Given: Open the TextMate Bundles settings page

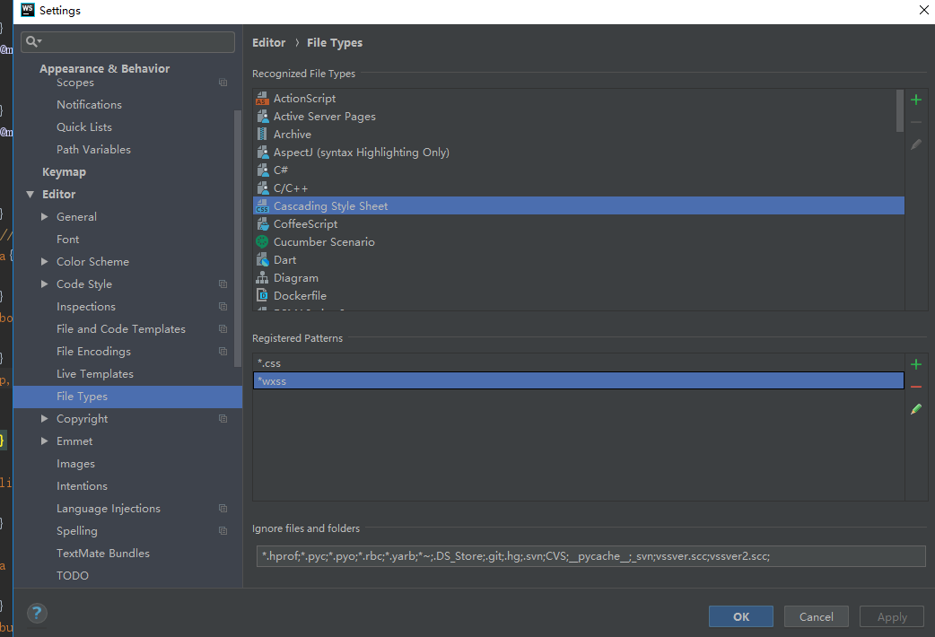Looking at the screenshot, I should pyautogui.click(x=102, y=554).
